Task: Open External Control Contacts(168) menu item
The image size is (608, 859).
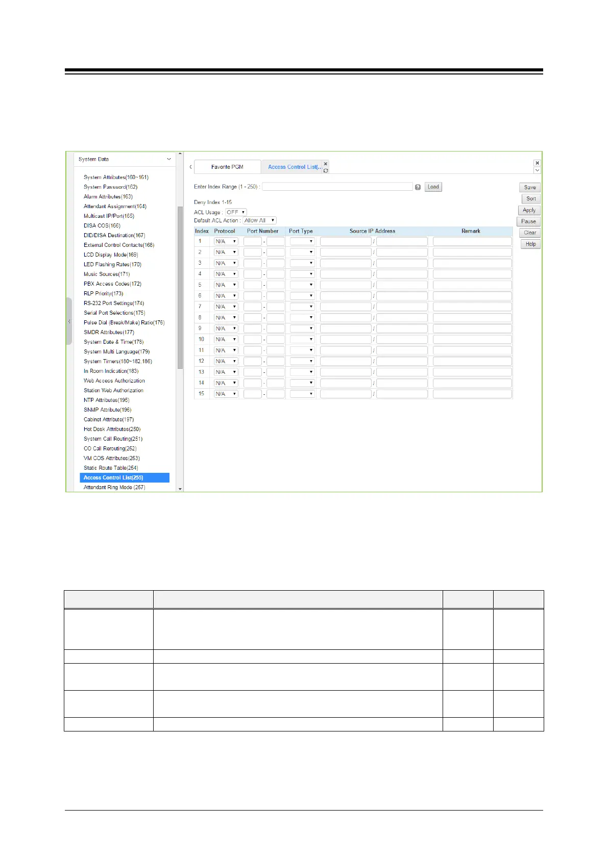Action: click(x=119, y=245)
